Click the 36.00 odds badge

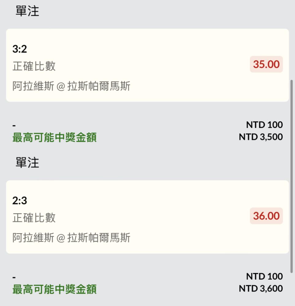(x=266, y=216)
